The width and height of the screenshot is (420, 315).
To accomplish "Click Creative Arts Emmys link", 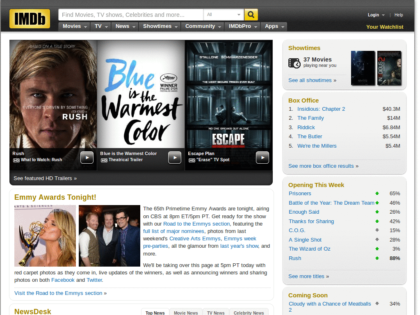I will click(x=195, y=238).
